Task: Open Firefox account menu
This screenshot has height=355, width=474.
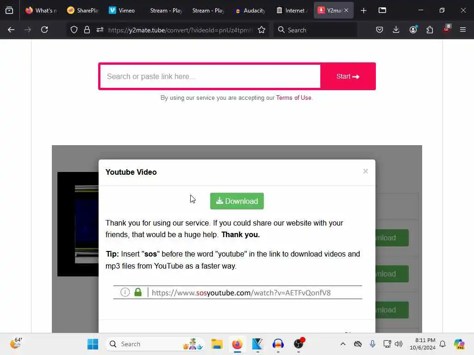Action: 413,30
